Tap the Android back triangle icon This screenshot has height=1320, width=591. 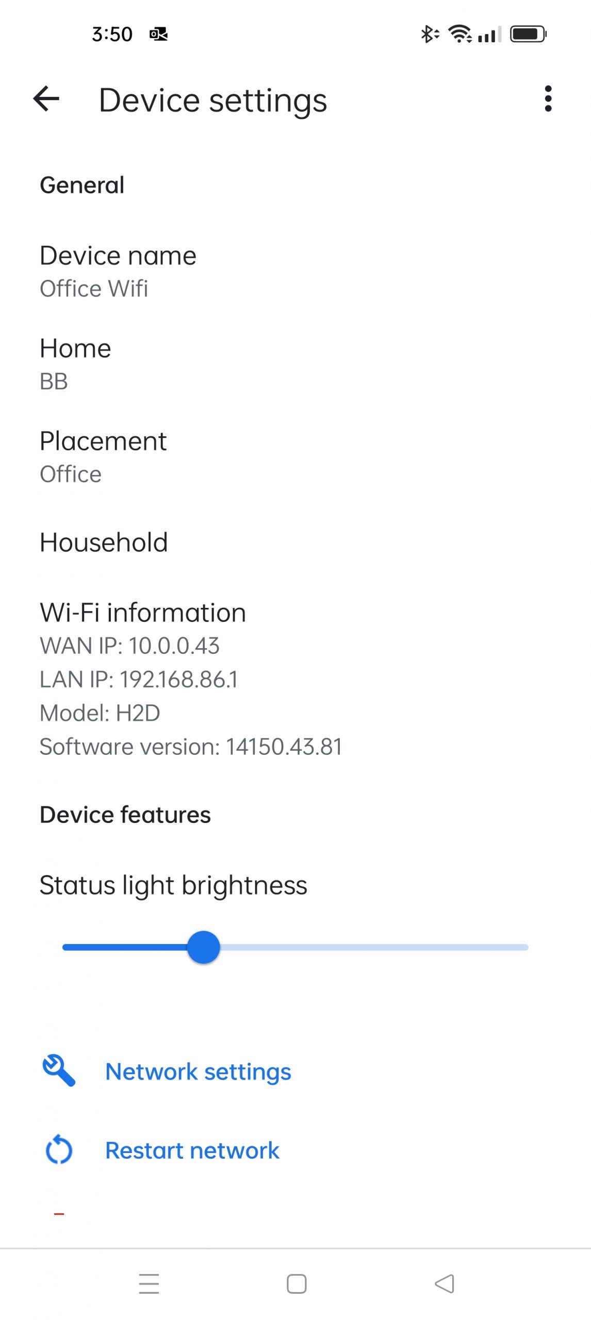[x=444, y=1283]
